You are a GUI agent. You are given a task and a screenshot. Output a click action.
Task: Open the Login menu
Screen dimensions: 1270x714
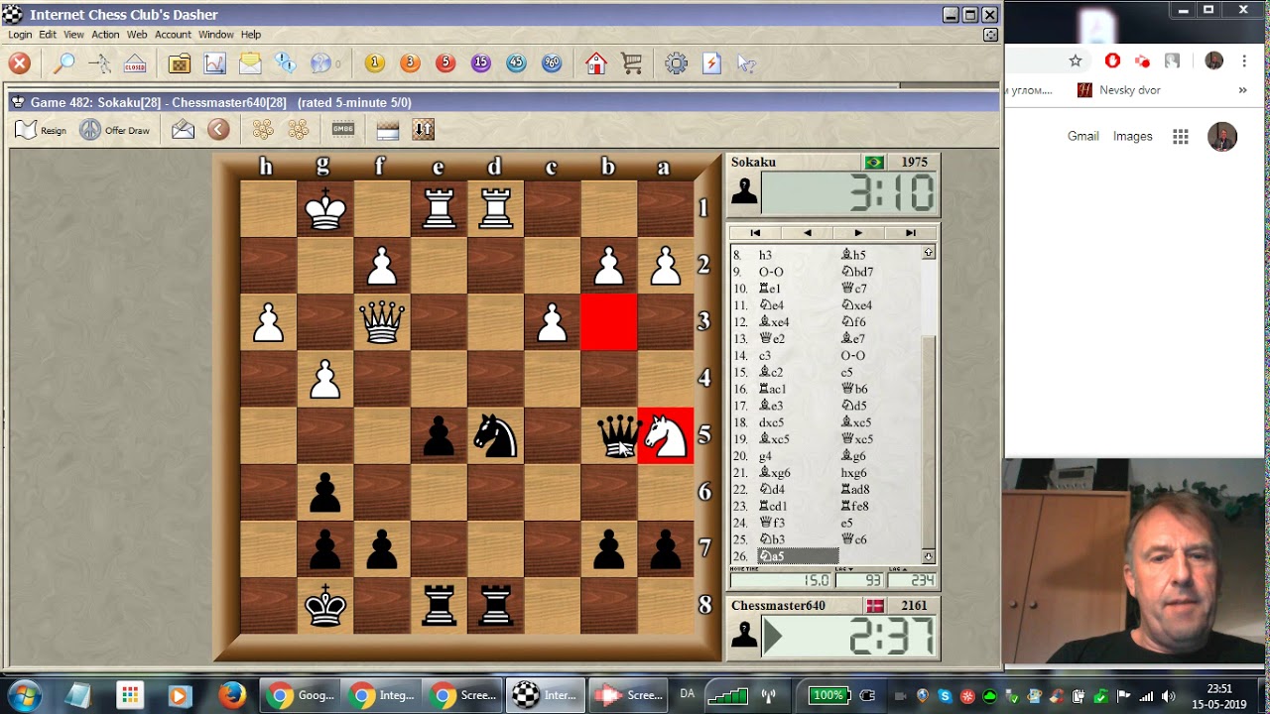click(20, 35)
